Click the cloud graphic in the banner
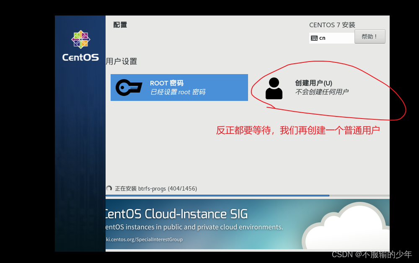 tap(346, 227)
